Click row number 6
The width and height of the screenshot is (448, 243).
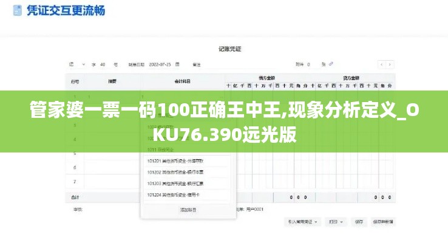pyautogui.click(x=75, y=168)
